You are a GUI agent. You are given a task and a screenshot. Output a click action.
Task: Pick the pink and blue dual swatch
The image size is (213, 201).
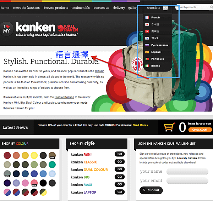tap(7, 192)
